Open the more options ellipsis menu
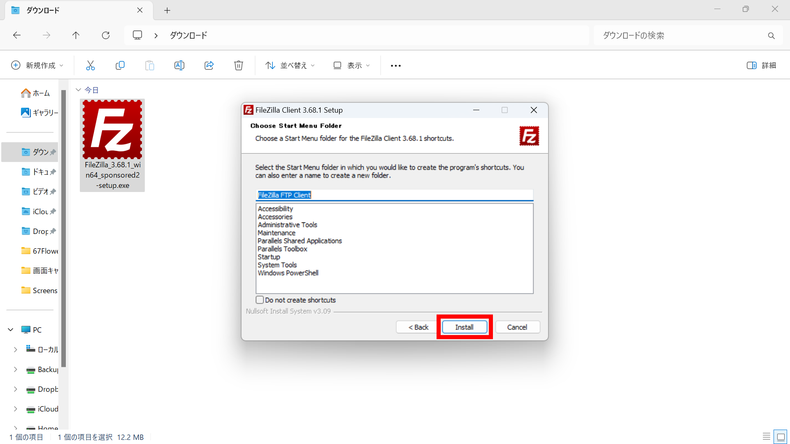 click(x=396, y=65)
